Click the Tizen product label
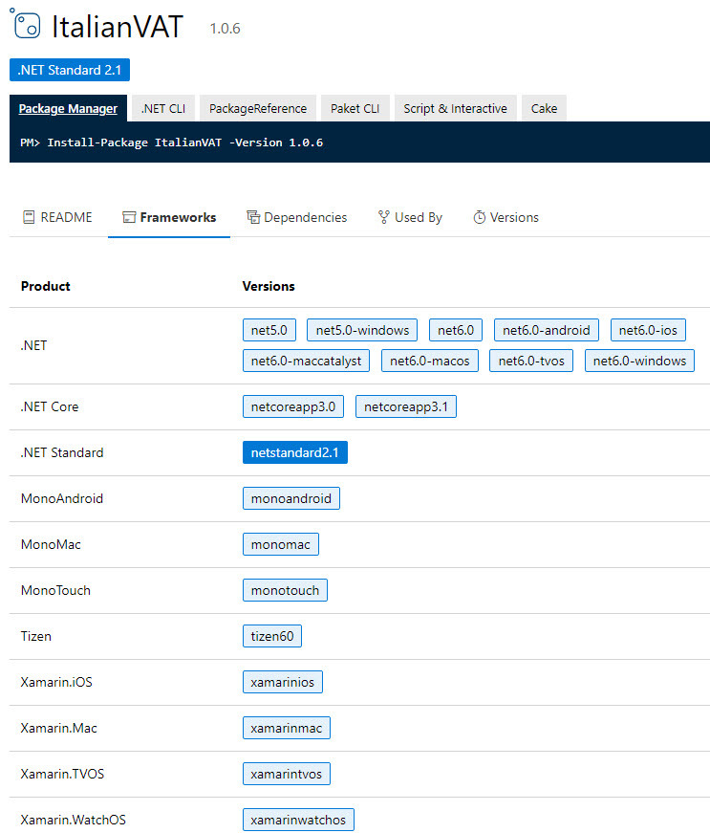The image size is (710, 833). tap(36, 636)
